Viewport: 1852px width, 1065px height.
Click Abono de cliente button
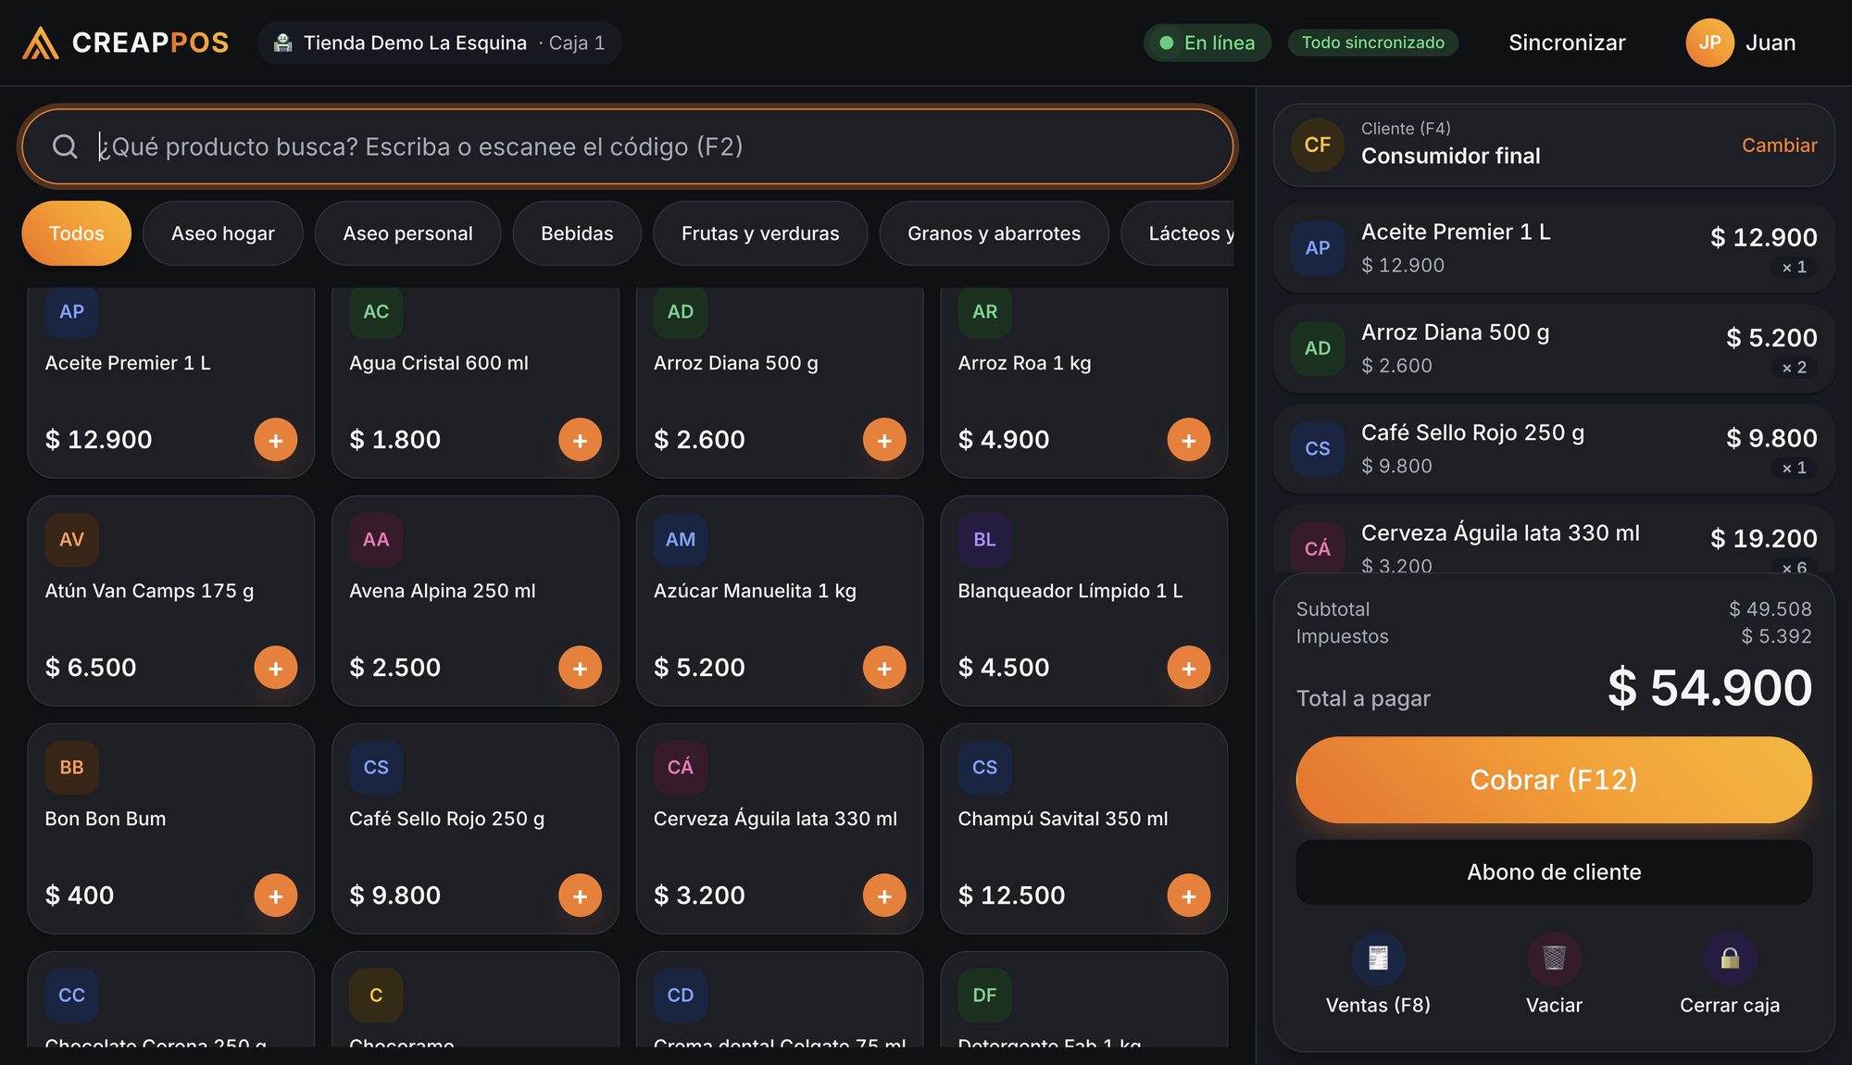[x=1554, y=872]
